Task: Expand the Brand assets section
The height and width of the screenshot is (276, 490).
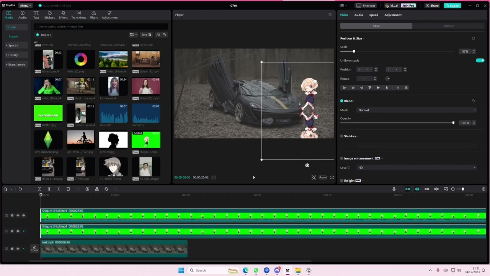Action: [x=16, y=64]
